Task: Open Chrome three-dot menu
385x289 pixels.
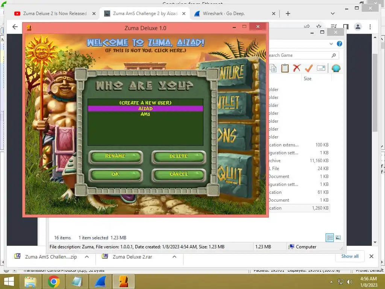Action: point(370,27)
